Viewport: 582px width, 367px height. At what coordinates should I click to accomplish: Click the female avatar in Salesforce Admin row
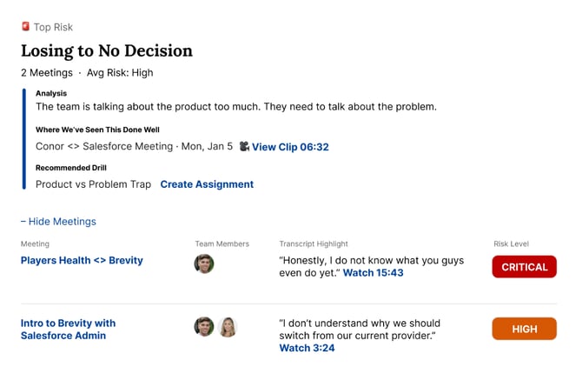pyautogui.click(x=227, y=327)
